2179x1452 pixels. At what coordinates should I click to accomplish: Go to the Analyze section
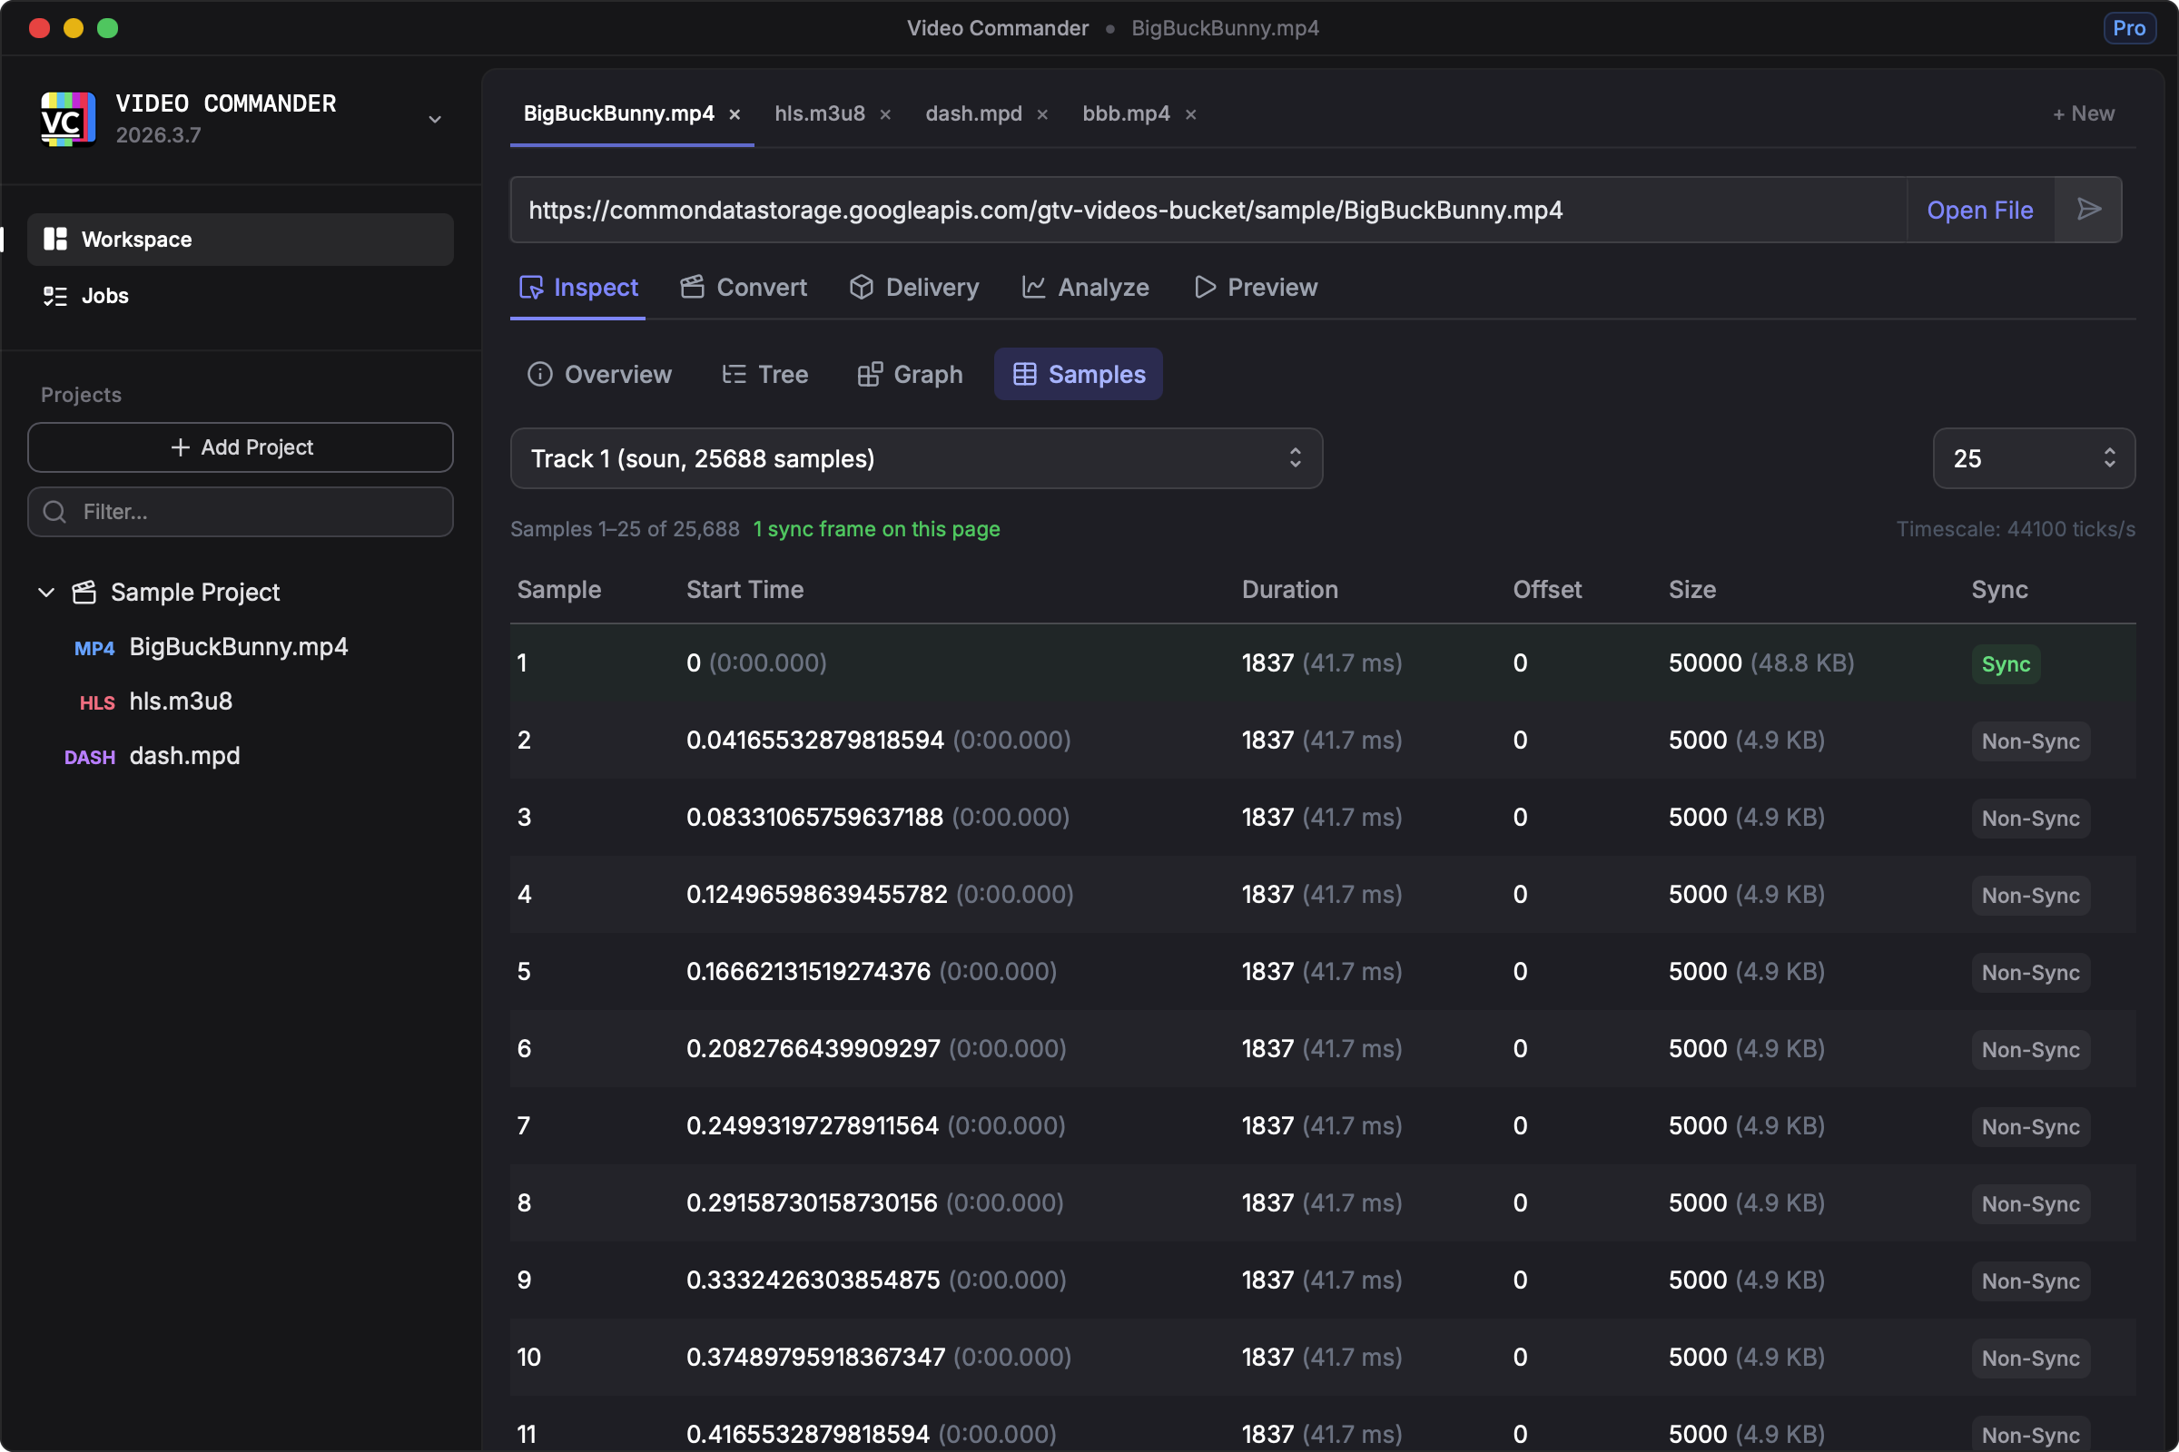click(1085, 287)
